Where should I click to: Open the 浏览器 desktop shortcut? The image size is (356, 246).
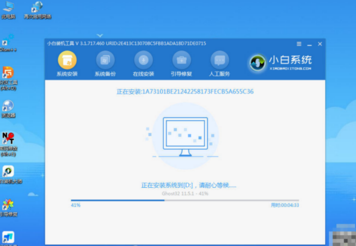tap(8, 109)
